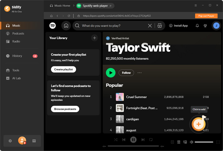Pause playback with the pause button
The width and height of the screenshot is (223, 151).
[133, 140]
